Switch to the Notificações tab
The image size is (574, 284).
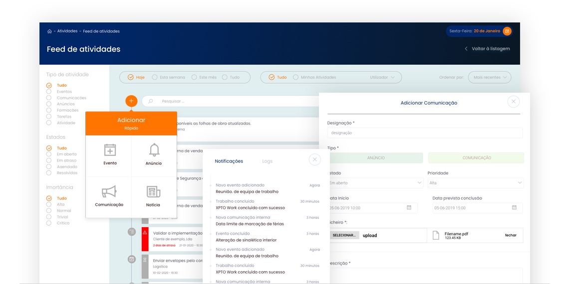tap(229, 161)
